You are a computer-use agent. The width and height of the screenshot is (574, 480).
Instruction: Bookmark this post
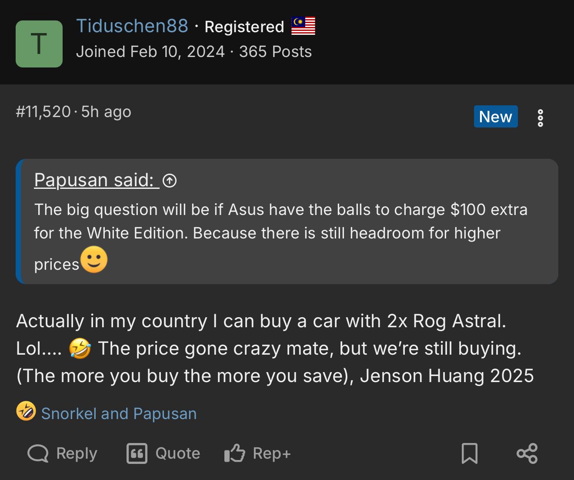[469, 453]
